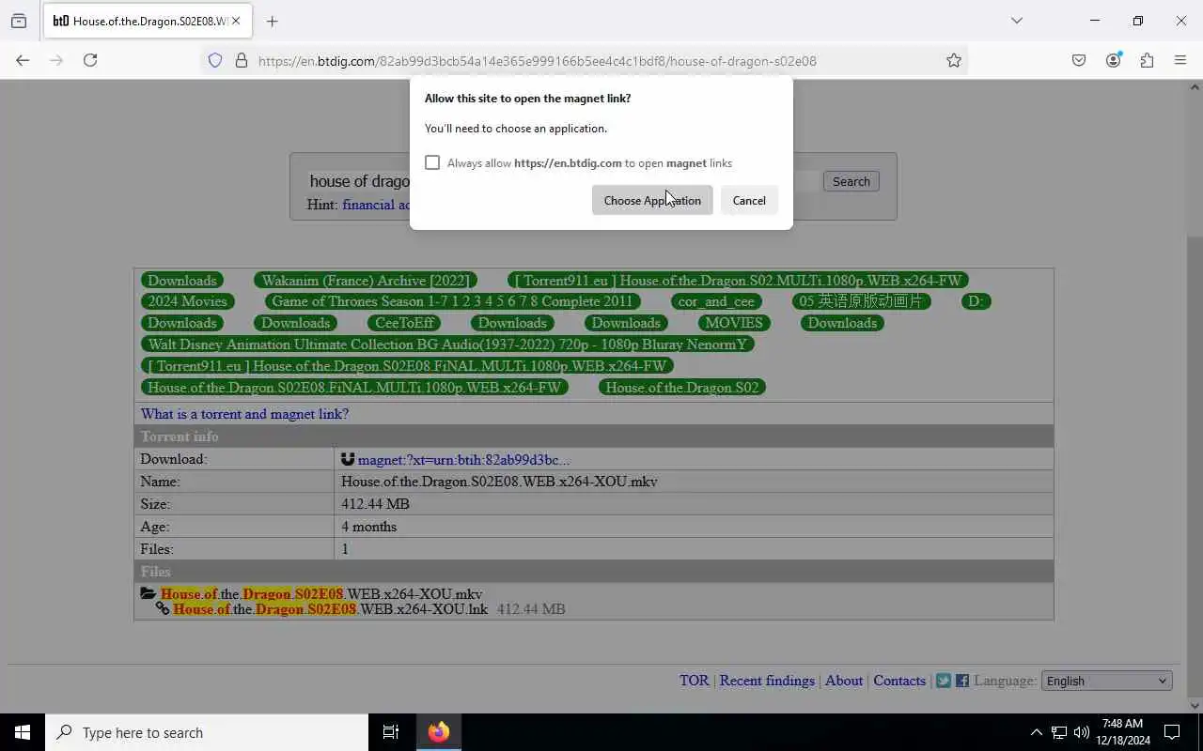Click the Choose Application button
This screenshot has height=751, width=1203.
[x=652, y=200]
